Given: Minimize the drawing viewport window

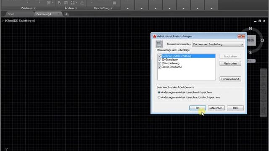Looking at the screenshot, I should click(255, 21).
